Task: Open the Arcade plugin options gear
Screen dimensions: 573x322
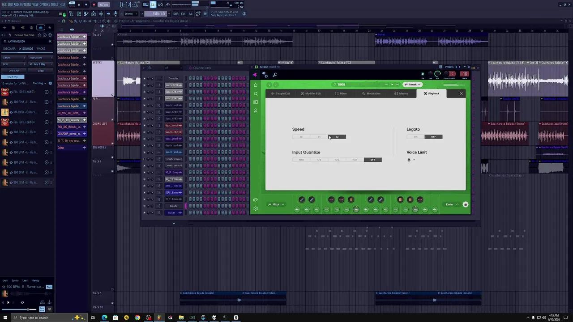Action: (256, 67)
